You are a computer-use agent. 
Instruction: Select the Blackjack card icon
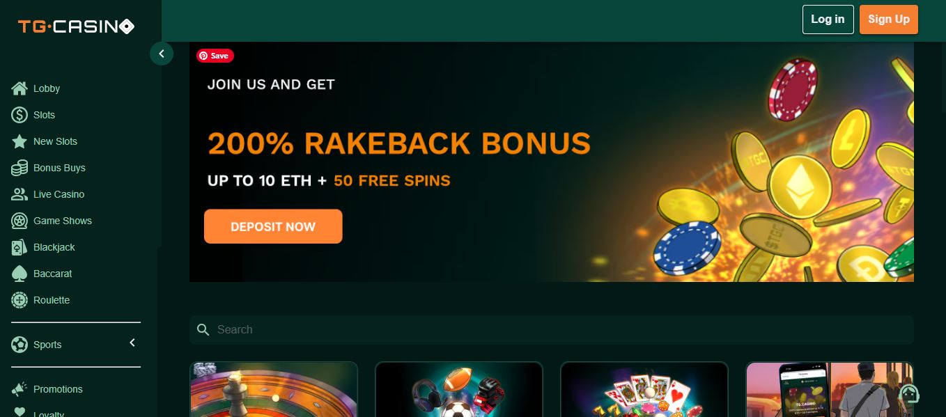[20, 247]
